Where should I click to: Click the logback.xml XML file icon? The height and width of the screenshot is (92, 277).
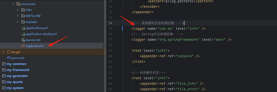click(x=23, y=46)
